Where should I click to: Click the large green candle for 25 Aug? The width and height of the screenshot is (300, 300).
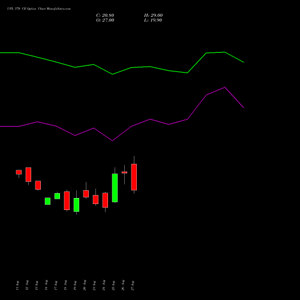click(115, 188)
